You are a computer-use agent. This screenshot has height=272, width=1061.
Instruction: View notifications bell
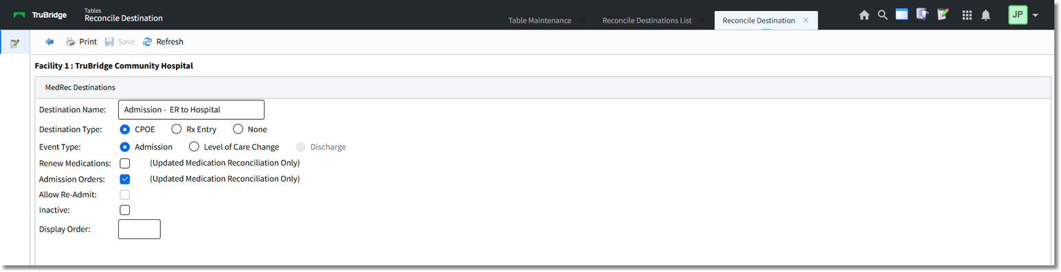tap(986, 15)
